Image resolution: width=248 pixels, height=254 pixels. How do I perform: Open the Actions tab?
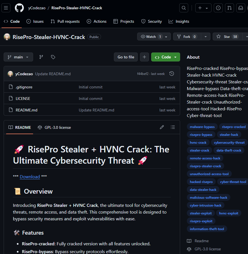tap(97, 21)
